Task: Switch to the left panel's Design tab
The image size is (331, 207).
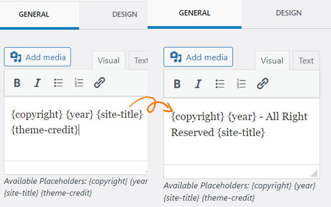Action: 114,15
